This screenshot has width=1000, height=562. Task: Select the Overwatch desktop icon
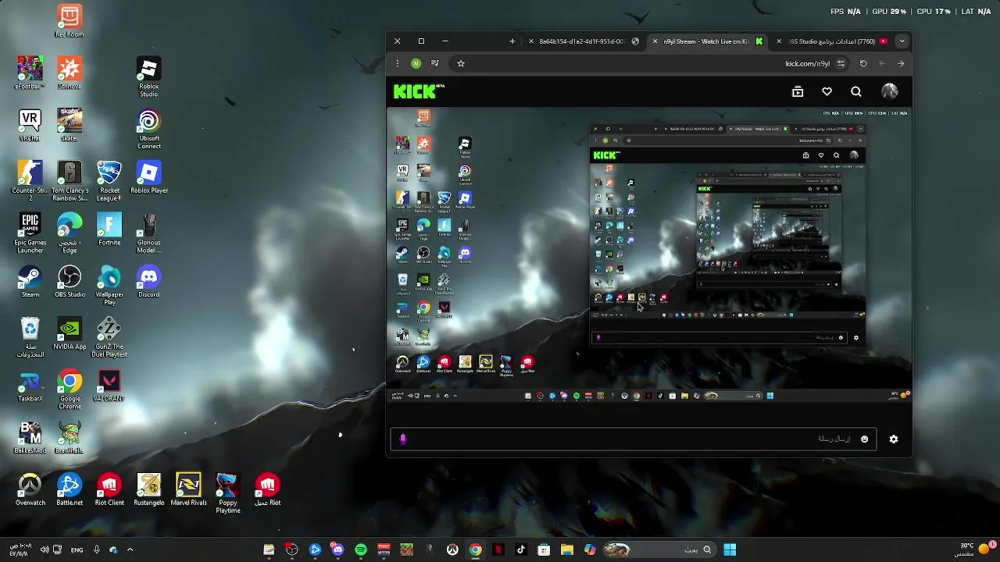(x=30, y=490)
